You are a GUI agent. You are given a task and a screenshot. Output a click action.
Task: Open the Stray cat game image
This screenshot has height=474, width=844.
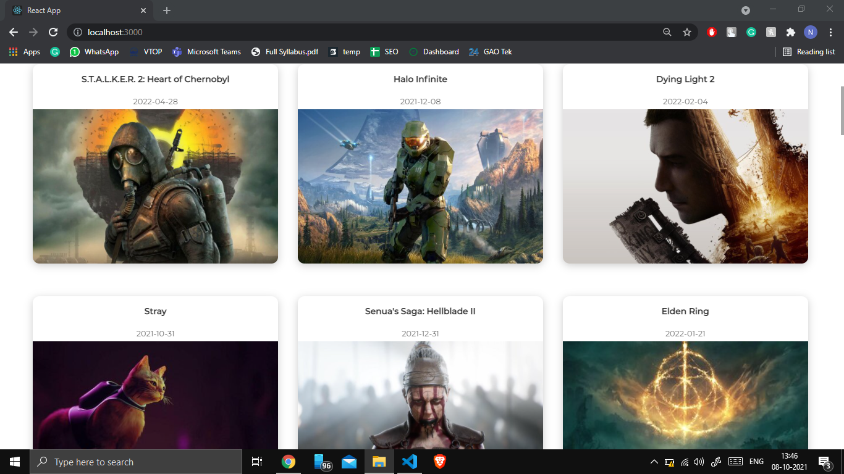pos(155,395)
